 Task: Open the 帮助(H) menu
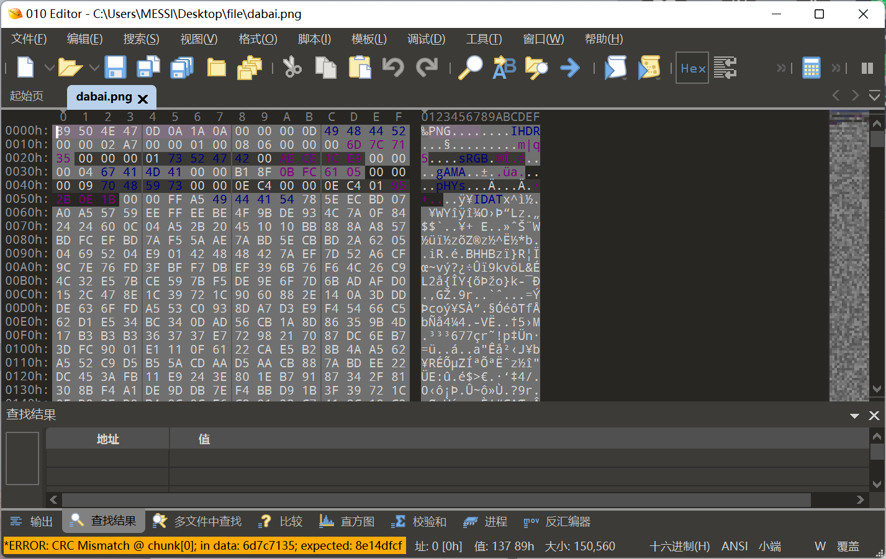point(603,38)
